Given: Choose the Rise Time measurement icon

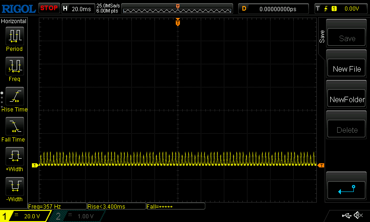Looking at the screenshot, I should [14, 97].
